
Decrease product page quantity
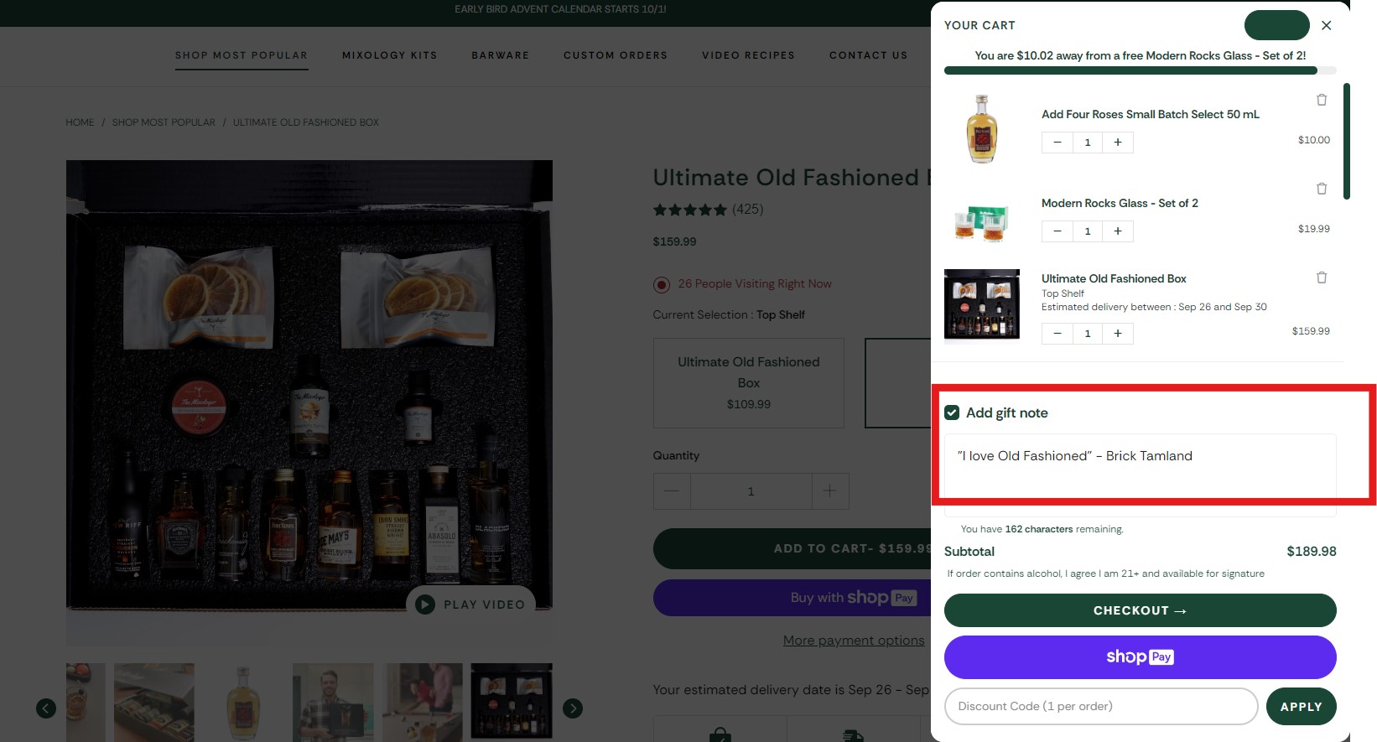pos(672,491)
